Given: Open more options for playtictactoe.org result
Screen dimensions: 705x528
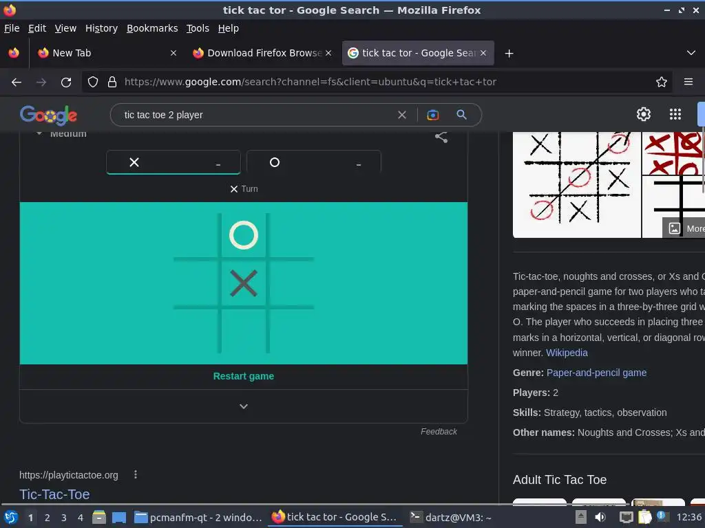Looking at the screenshot, I should [136, 474].
